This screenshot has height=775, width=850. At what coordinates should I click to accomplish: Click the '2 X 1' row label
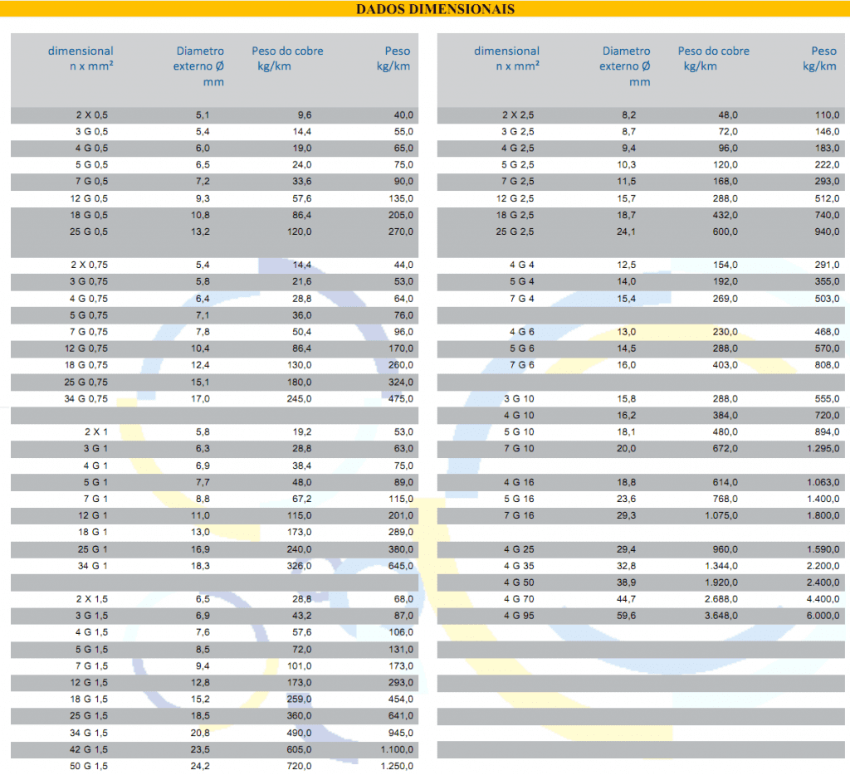[96, 432]
